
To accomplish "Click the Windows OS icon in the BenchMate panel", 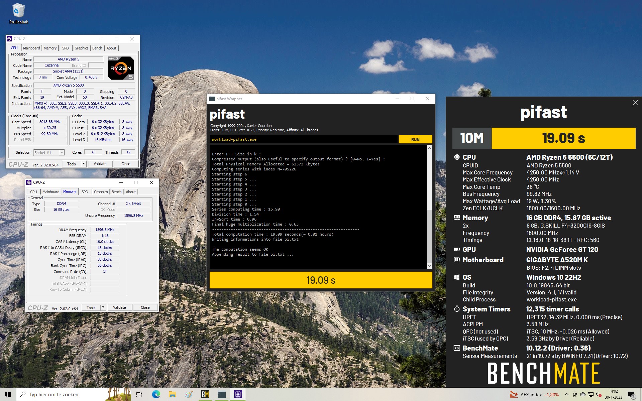I will point(457,277).
